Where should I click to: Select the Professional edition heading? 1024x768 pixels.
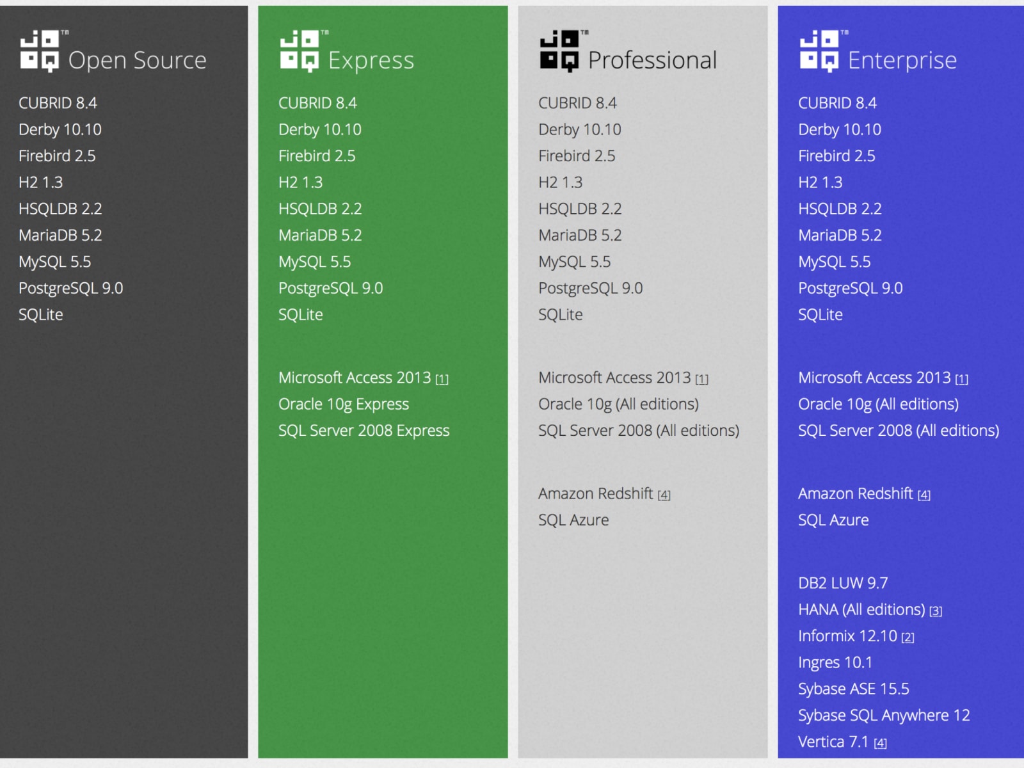653,60
